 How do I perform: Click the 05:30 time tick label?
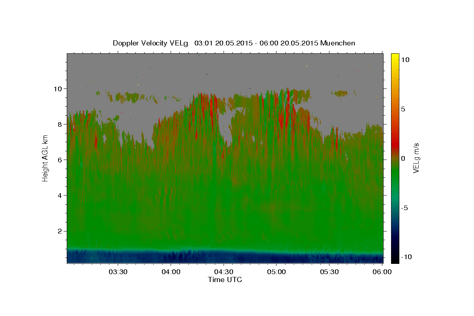329,272
